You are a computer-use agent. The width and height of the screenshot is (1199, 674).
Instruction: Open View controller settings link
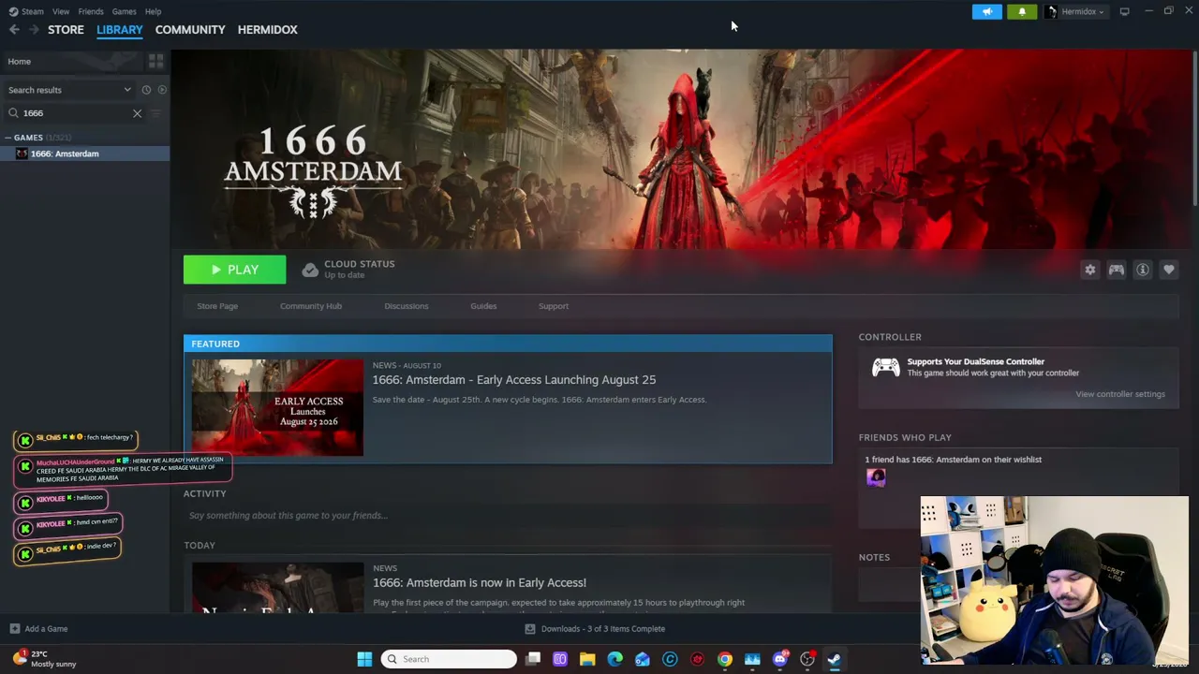click(1120, 394)
